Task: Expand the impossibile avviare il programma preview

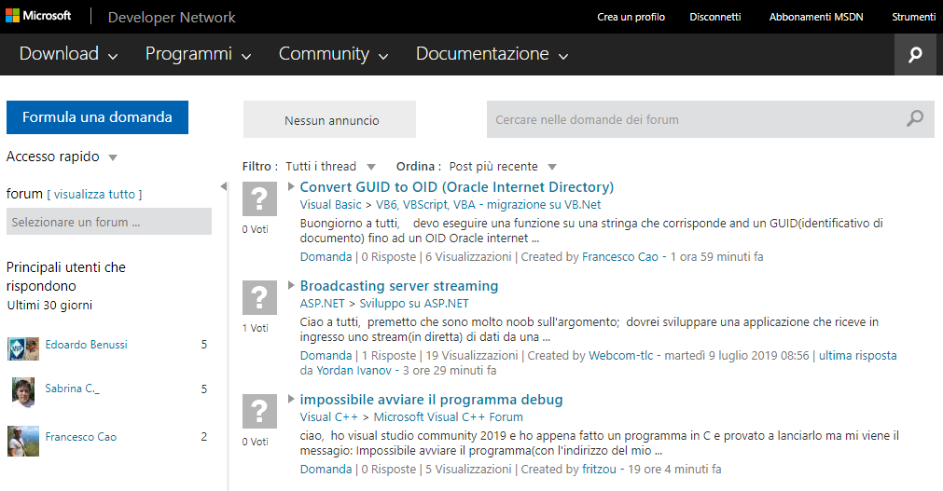Action: [x=291, y=399]
